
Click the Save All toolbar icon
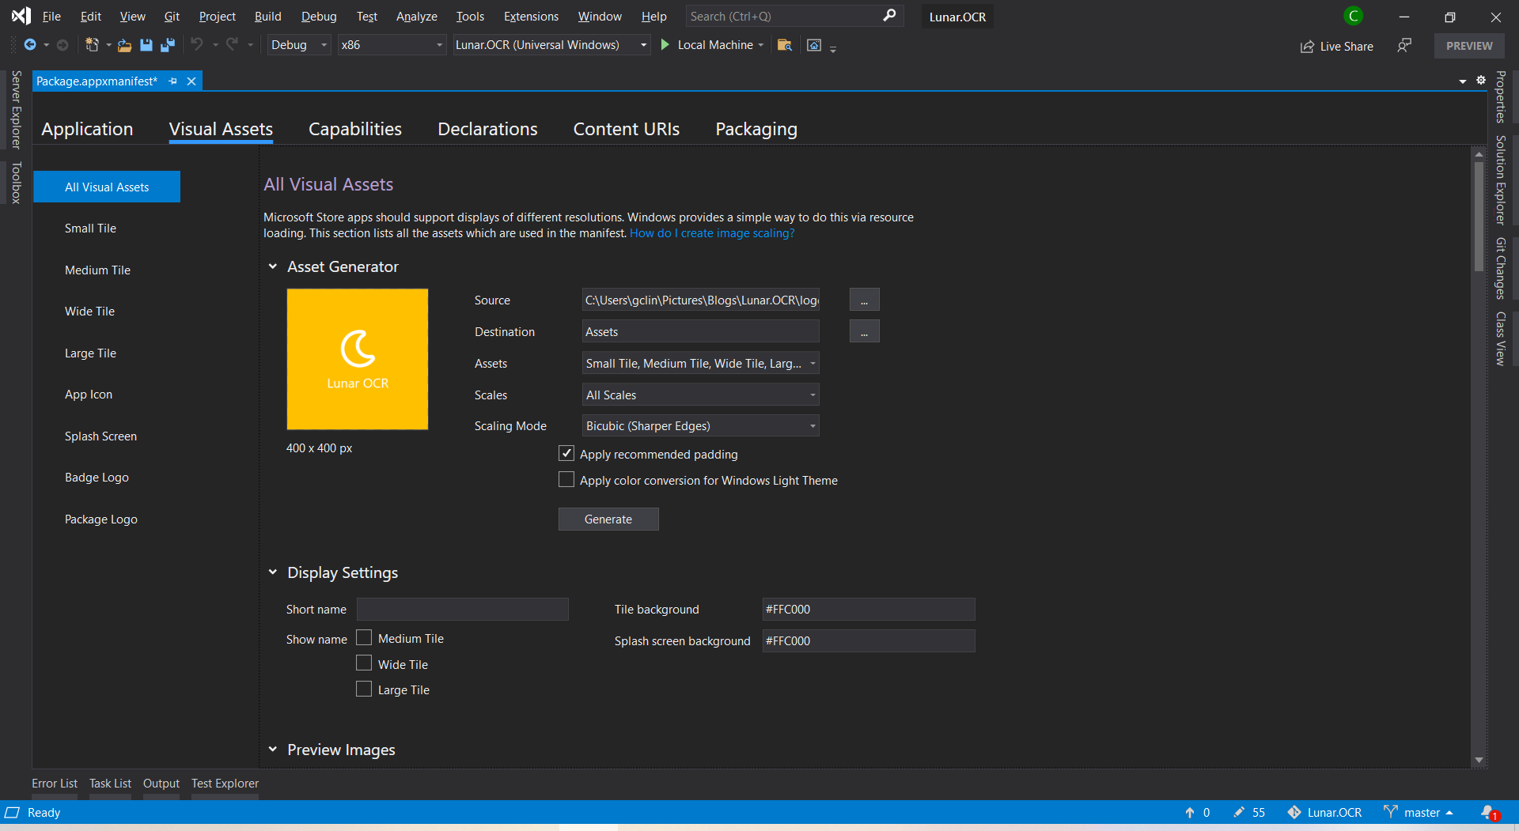[x=167, y=45]
